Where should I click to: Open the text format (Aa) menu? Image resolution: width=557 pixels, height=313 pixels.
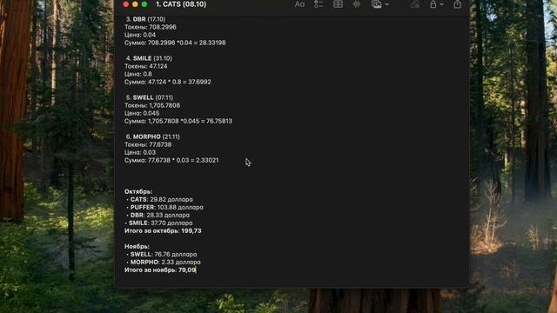point(299,4)
